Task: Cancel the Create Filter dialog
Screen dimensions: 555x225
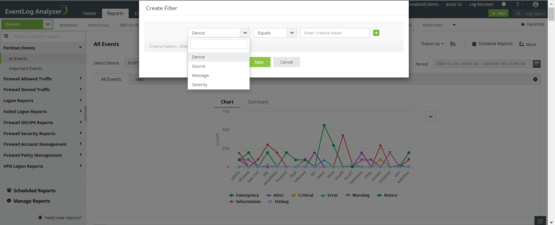Action: click(x=286, y=62)
